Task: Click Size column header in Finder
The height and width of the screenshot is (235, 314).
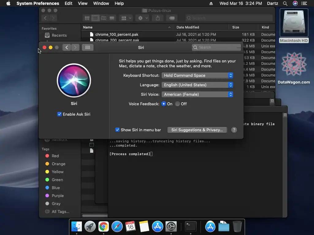Action: click(x=243, y=27)
